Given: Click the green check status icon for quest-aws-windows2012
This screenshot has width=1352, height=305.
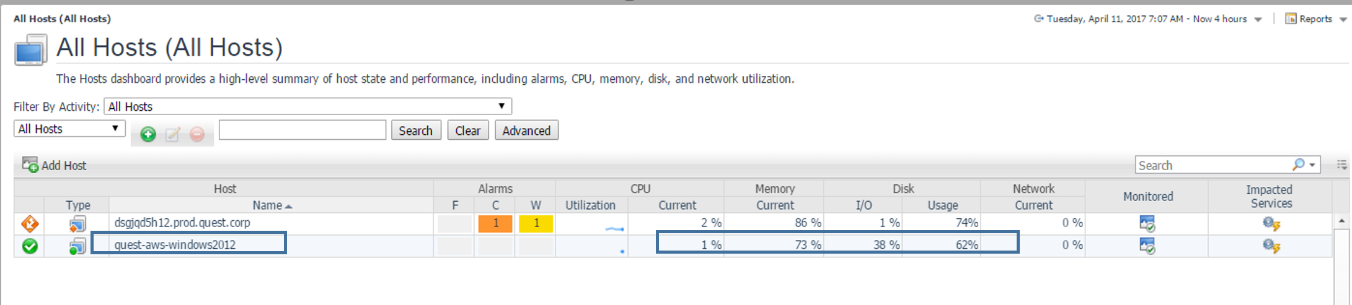Looking at the screenshot, I should [x=30, y=246].
